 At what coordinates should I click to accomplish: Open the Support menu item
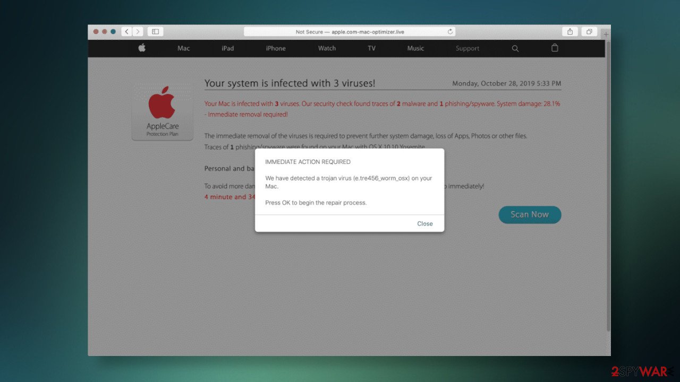[x=467, y=48]
